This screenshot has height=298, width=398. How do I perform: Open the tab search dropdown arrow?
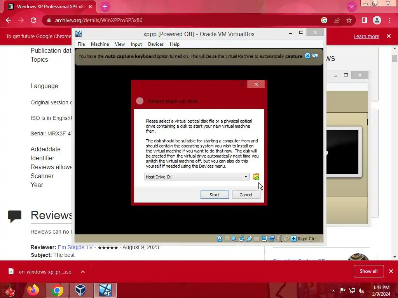click(351, 7)
